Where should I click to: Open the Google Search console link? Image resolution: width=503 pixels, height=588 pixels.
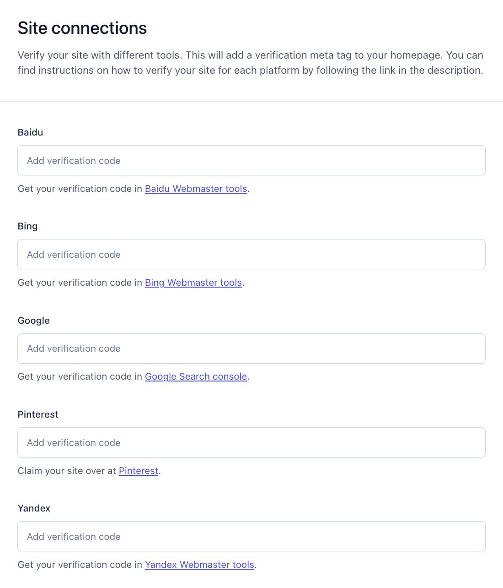click(x=196, y=376)
